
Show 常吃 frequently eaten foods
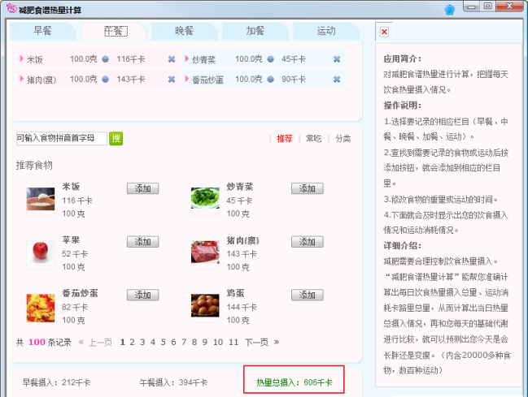tap(313, 139)
